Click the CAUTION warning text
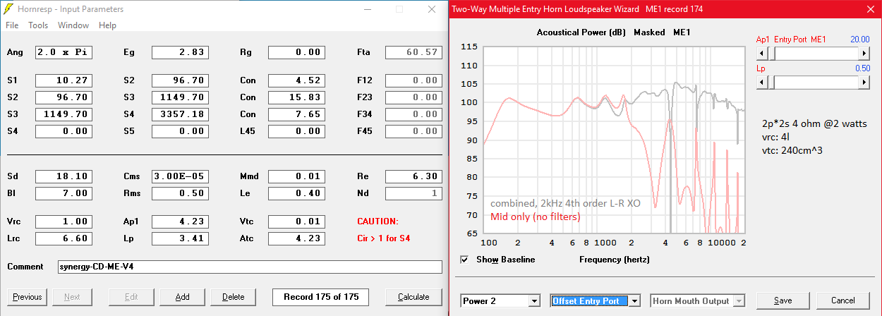The height and width of the screenshot is (316, 882). pyautogui.click(x=378, y=221)
